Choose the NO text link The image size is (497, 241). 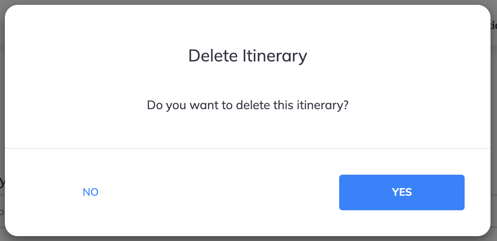pyautogui.click(x=90, y=192)
